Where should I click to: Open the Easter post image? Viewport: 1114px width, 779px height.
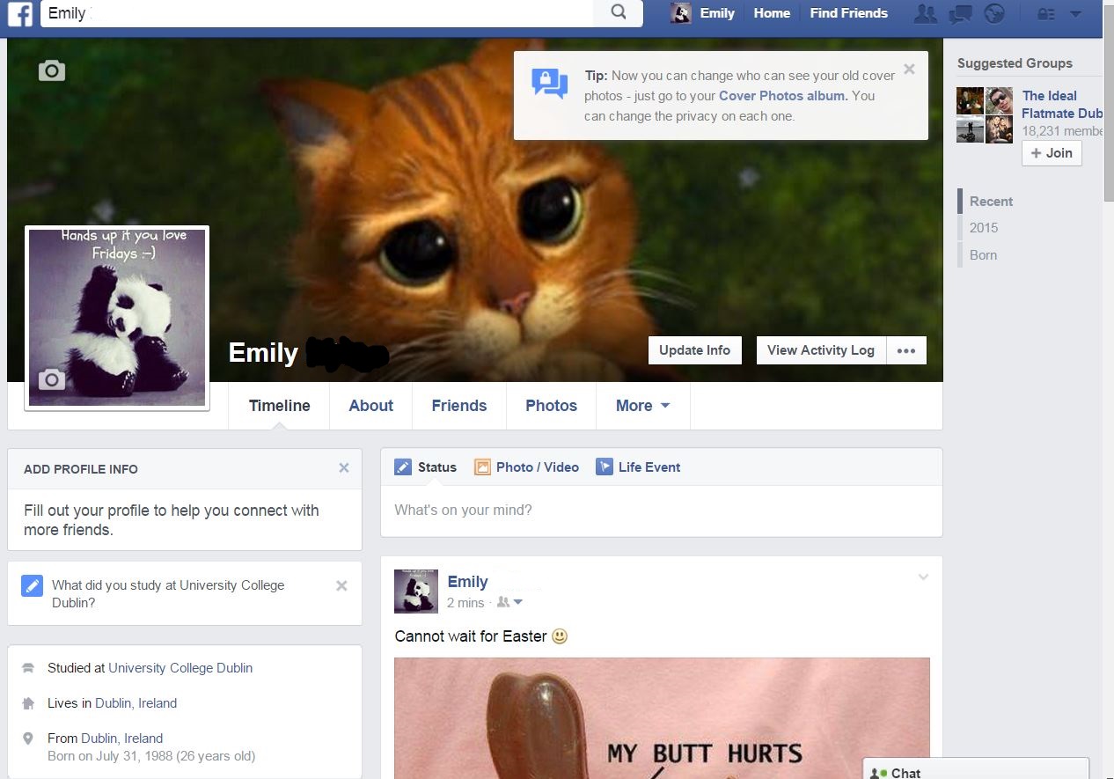pyautogui.click(x=662, y=718)
